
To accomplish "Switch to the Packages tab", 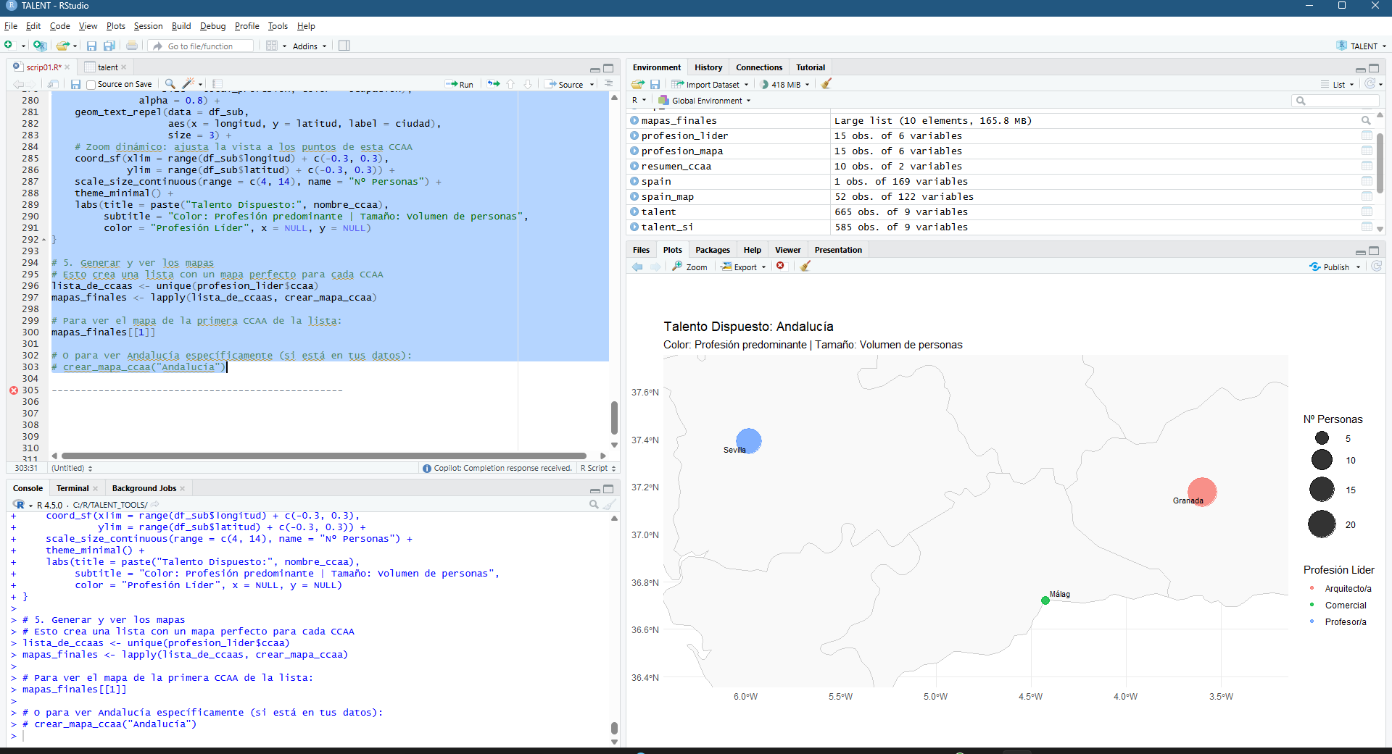I will 712,250.
